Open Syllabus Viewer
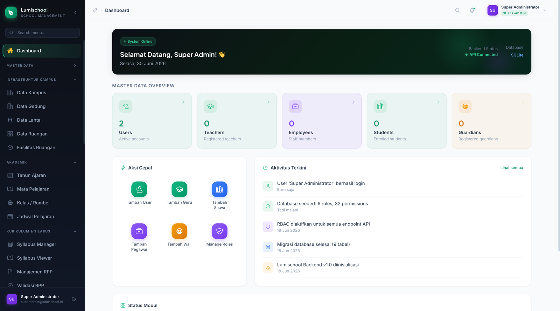 tap(42, 258)
